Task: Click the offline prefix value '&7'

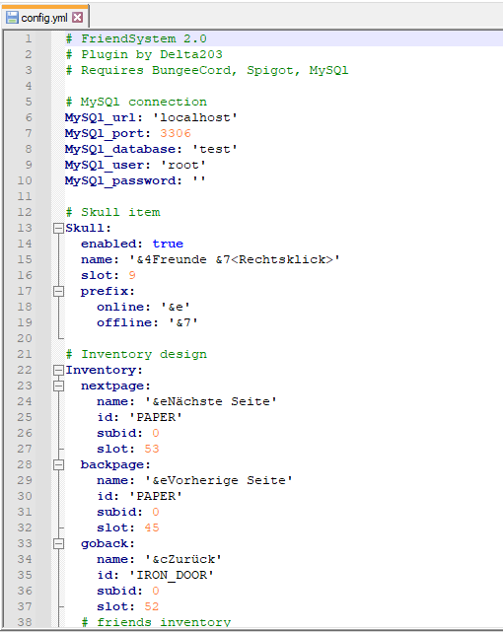Action: pyautogui.click(x=183, y=322)
